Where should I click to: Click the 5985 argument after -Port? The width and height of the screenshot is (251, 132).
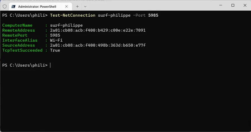coord(153,15)
